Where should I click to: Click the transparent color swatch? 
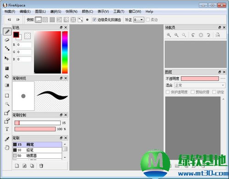(28, 36)
